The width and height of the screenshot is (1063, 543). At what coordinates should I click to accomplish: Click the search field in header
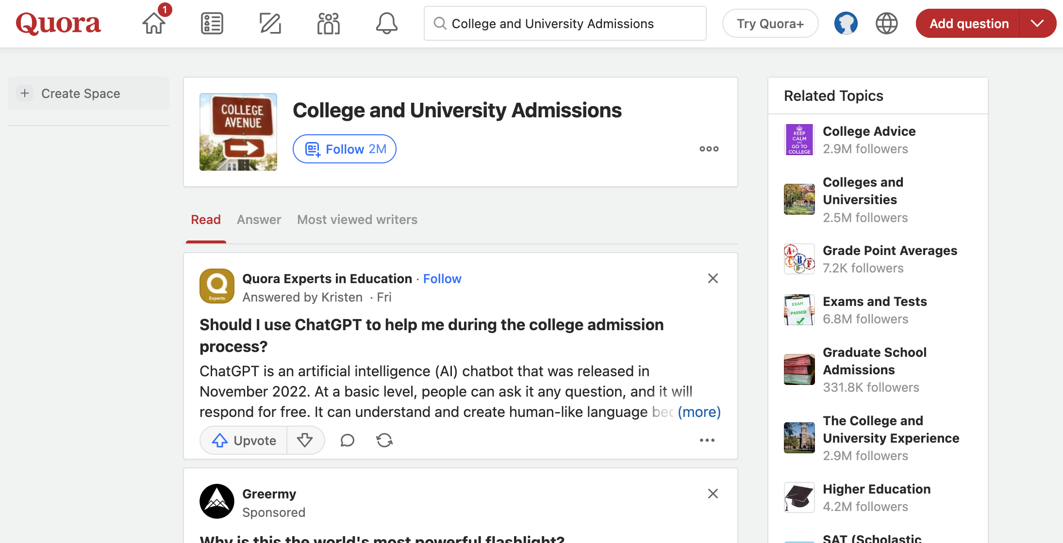pyautogui.click(x=565, y=23)
